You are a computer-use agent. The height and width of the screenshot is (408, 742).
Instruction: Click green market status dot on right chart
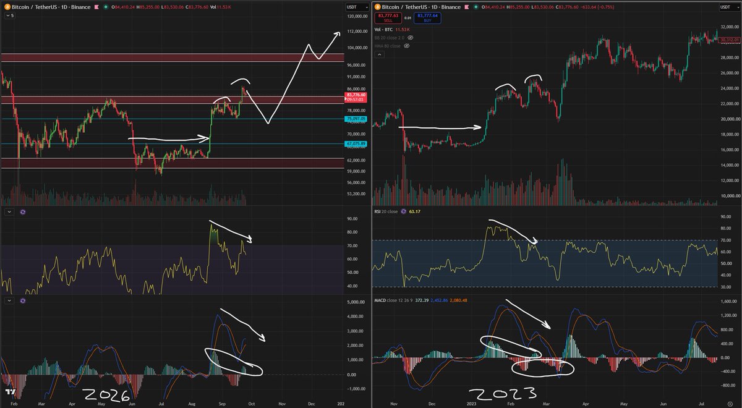pyautogui.click(x=475, y=7)
